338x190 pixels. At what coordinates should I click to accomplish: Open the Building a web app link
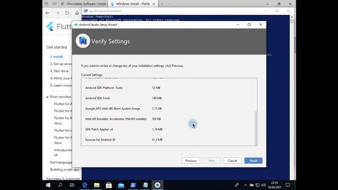[x=64, y=169]
